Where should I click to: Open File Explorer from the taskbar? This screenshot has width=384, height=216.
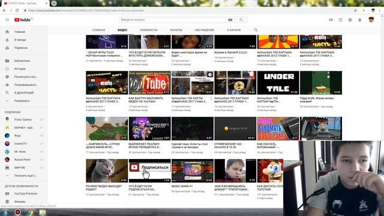[x=43, y=212]
